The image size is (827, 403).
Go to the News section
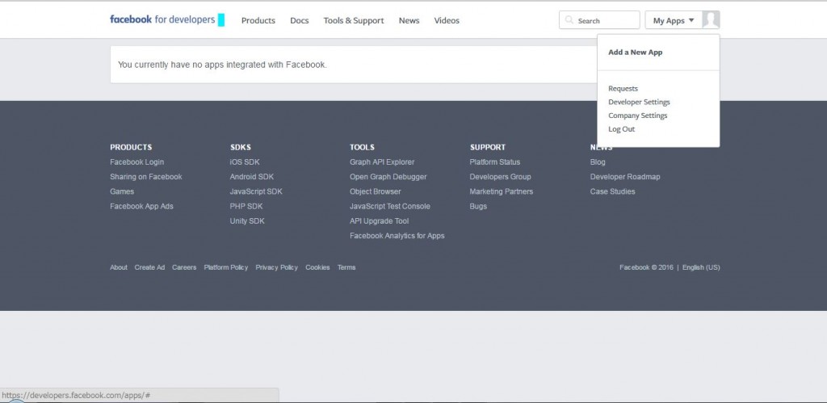click(409, 20)
